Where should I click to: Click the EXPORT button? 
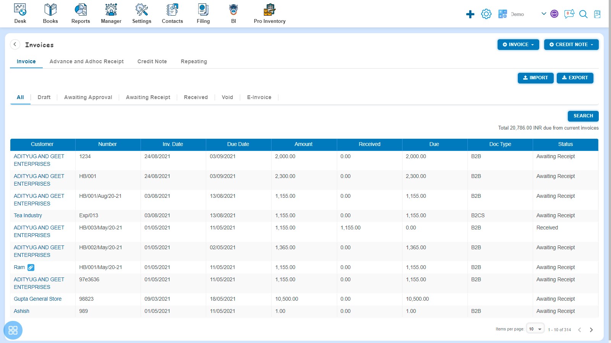pyautogui.click(x=575, y=78)
